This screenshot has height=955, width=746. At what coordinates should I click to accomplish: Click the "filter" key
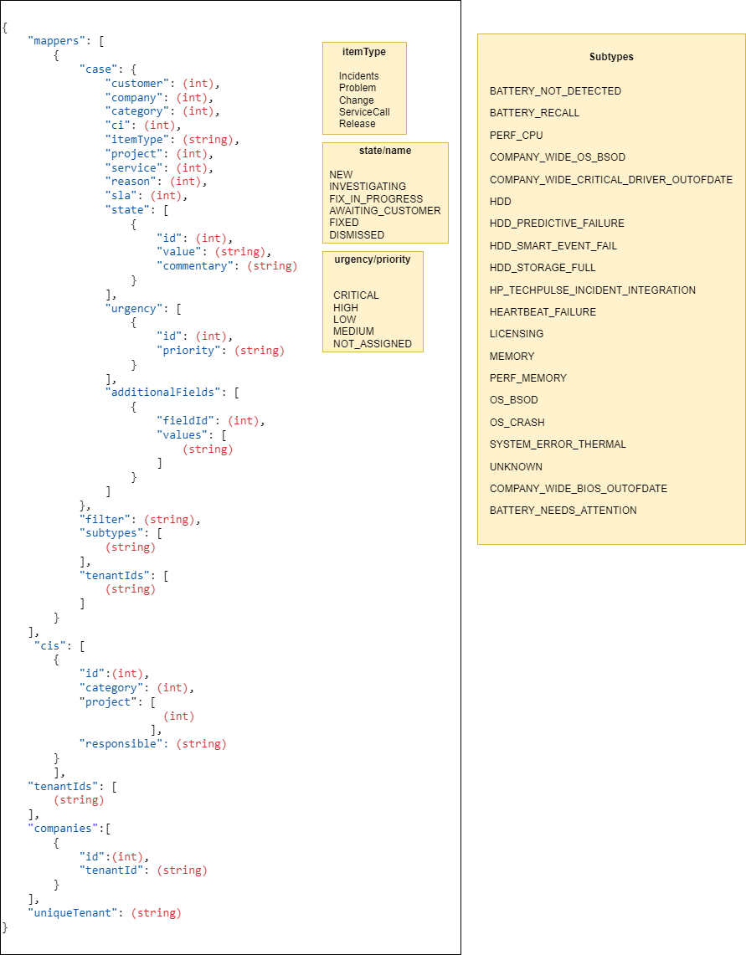click(105, 520)
